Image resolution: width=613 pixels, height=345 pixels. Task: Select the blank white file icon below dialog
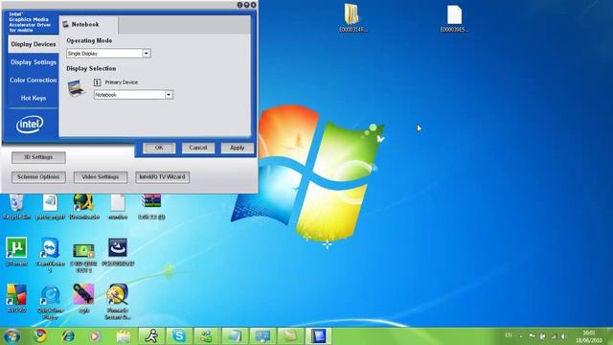tap(118, 207)
